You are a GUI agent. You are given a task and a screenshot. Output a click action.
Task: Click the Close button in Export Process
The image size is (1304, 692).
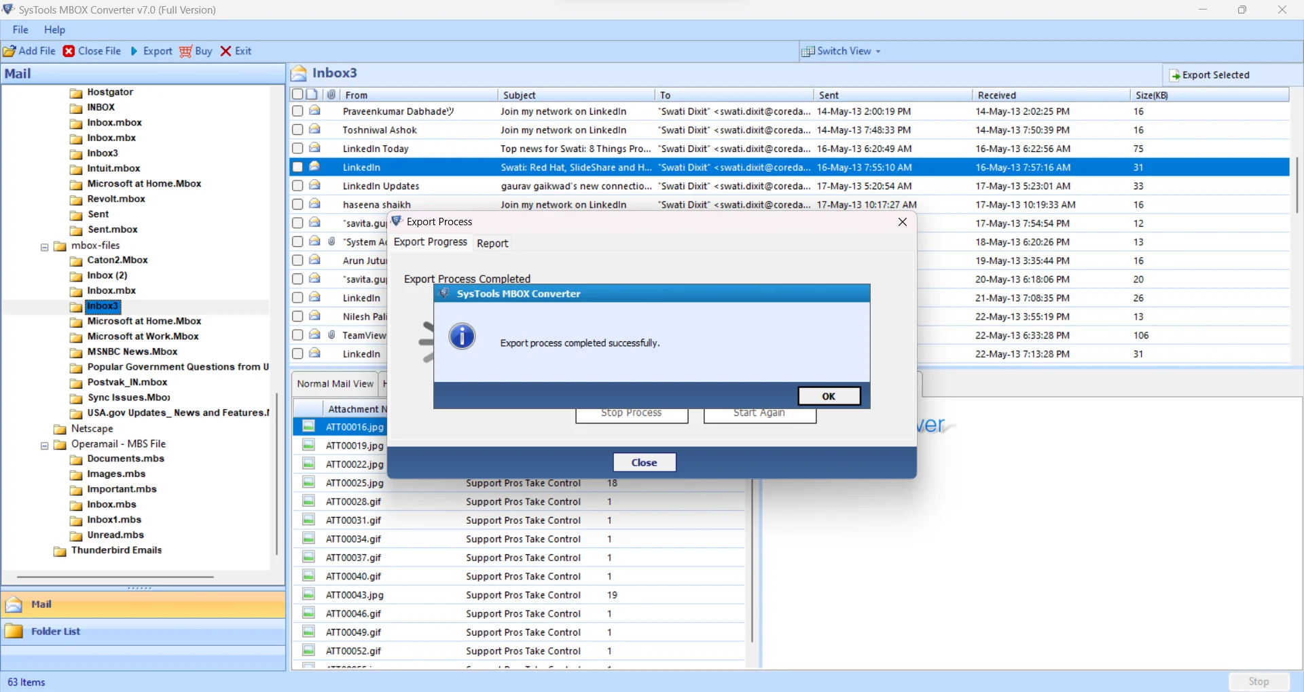(x=644, y=463)
